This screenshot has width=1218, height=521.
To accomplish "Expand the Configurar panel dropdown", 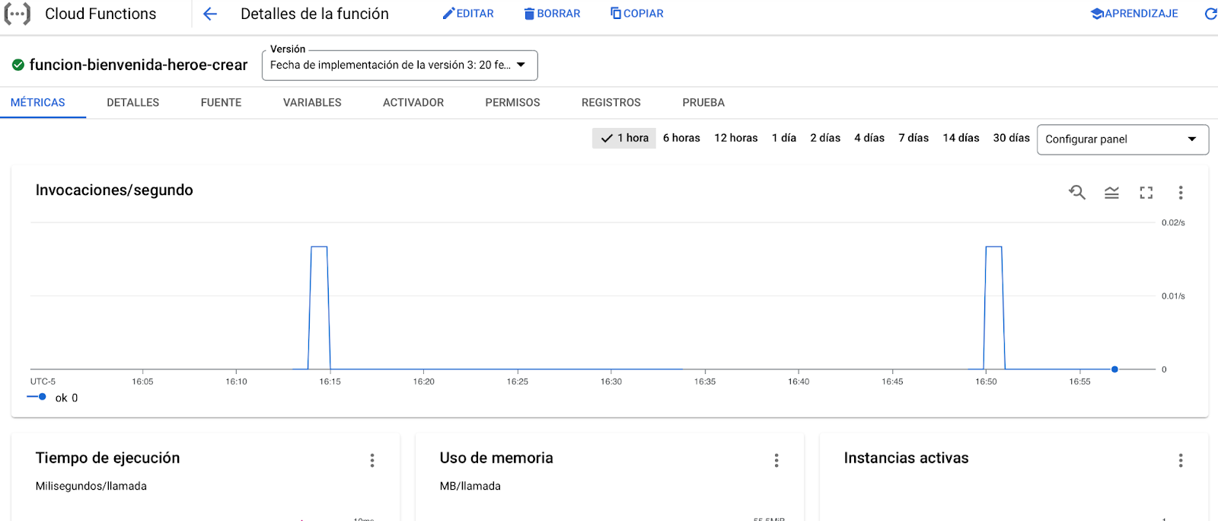I will [1122, 139].
